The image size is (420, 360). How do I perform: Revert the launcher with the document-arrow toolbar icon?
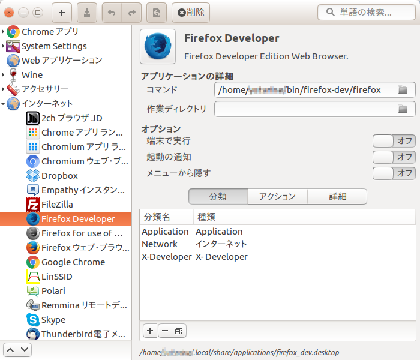(x=157, y=13)
